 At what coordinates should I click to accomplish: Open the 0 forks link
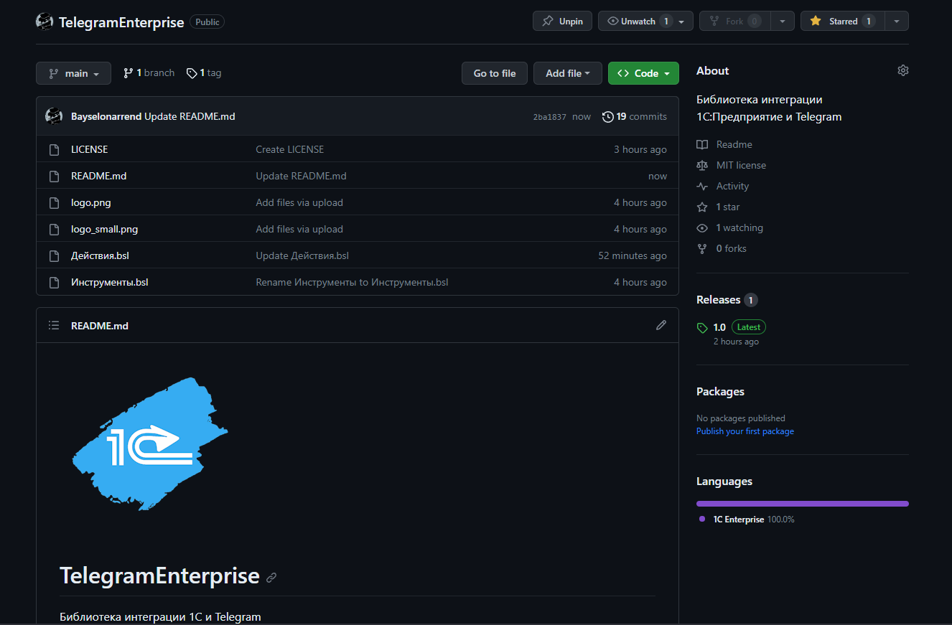722,248
